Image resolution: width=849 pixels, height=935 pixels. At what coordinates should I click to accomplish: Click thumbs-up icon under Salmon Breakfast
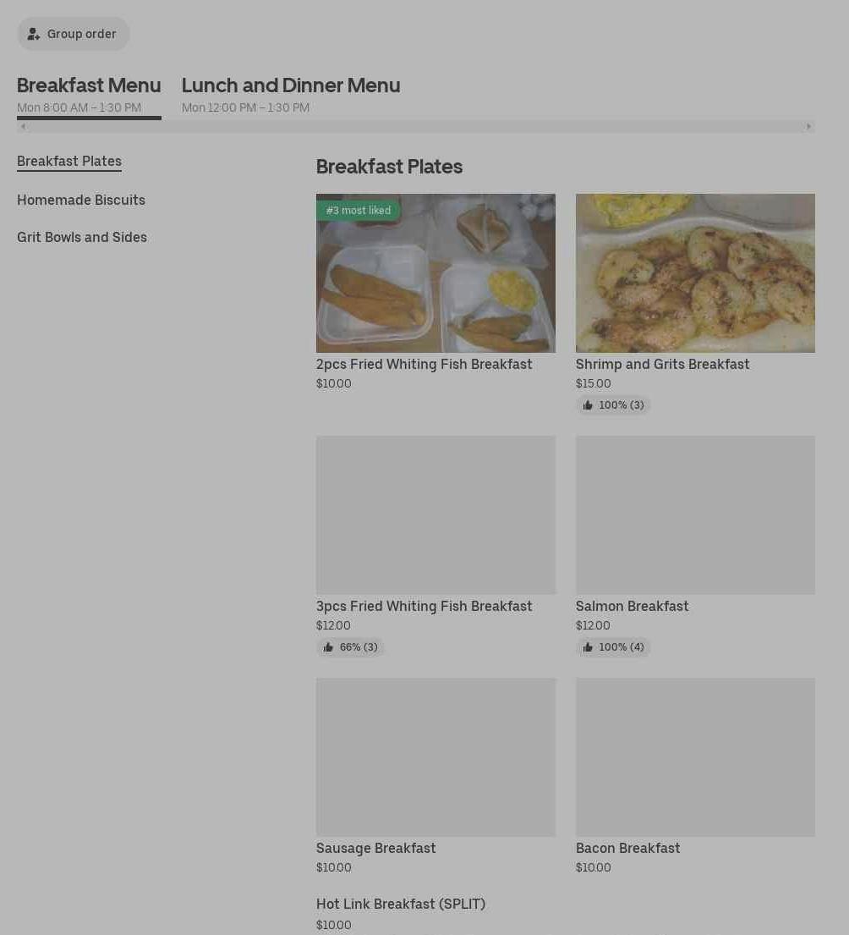coord(588,647)
